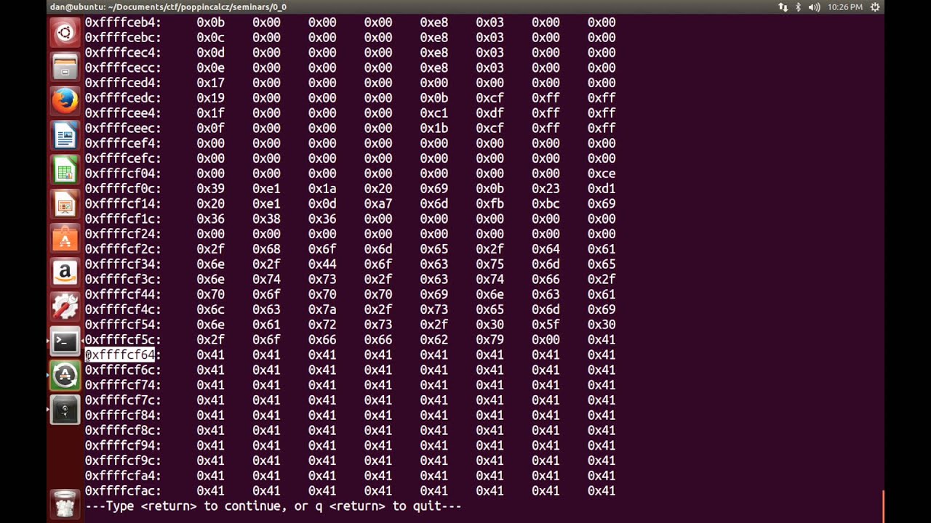931x523 pixels.
Task: Open LibreOffice Impress from launcher
Action: (x=65, y=204)
